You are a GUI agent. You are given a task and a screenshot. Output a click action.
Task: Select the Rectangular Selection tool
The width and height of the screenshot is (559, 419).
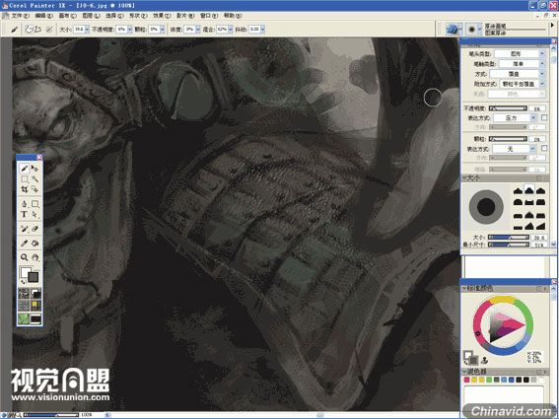(25, 179)
